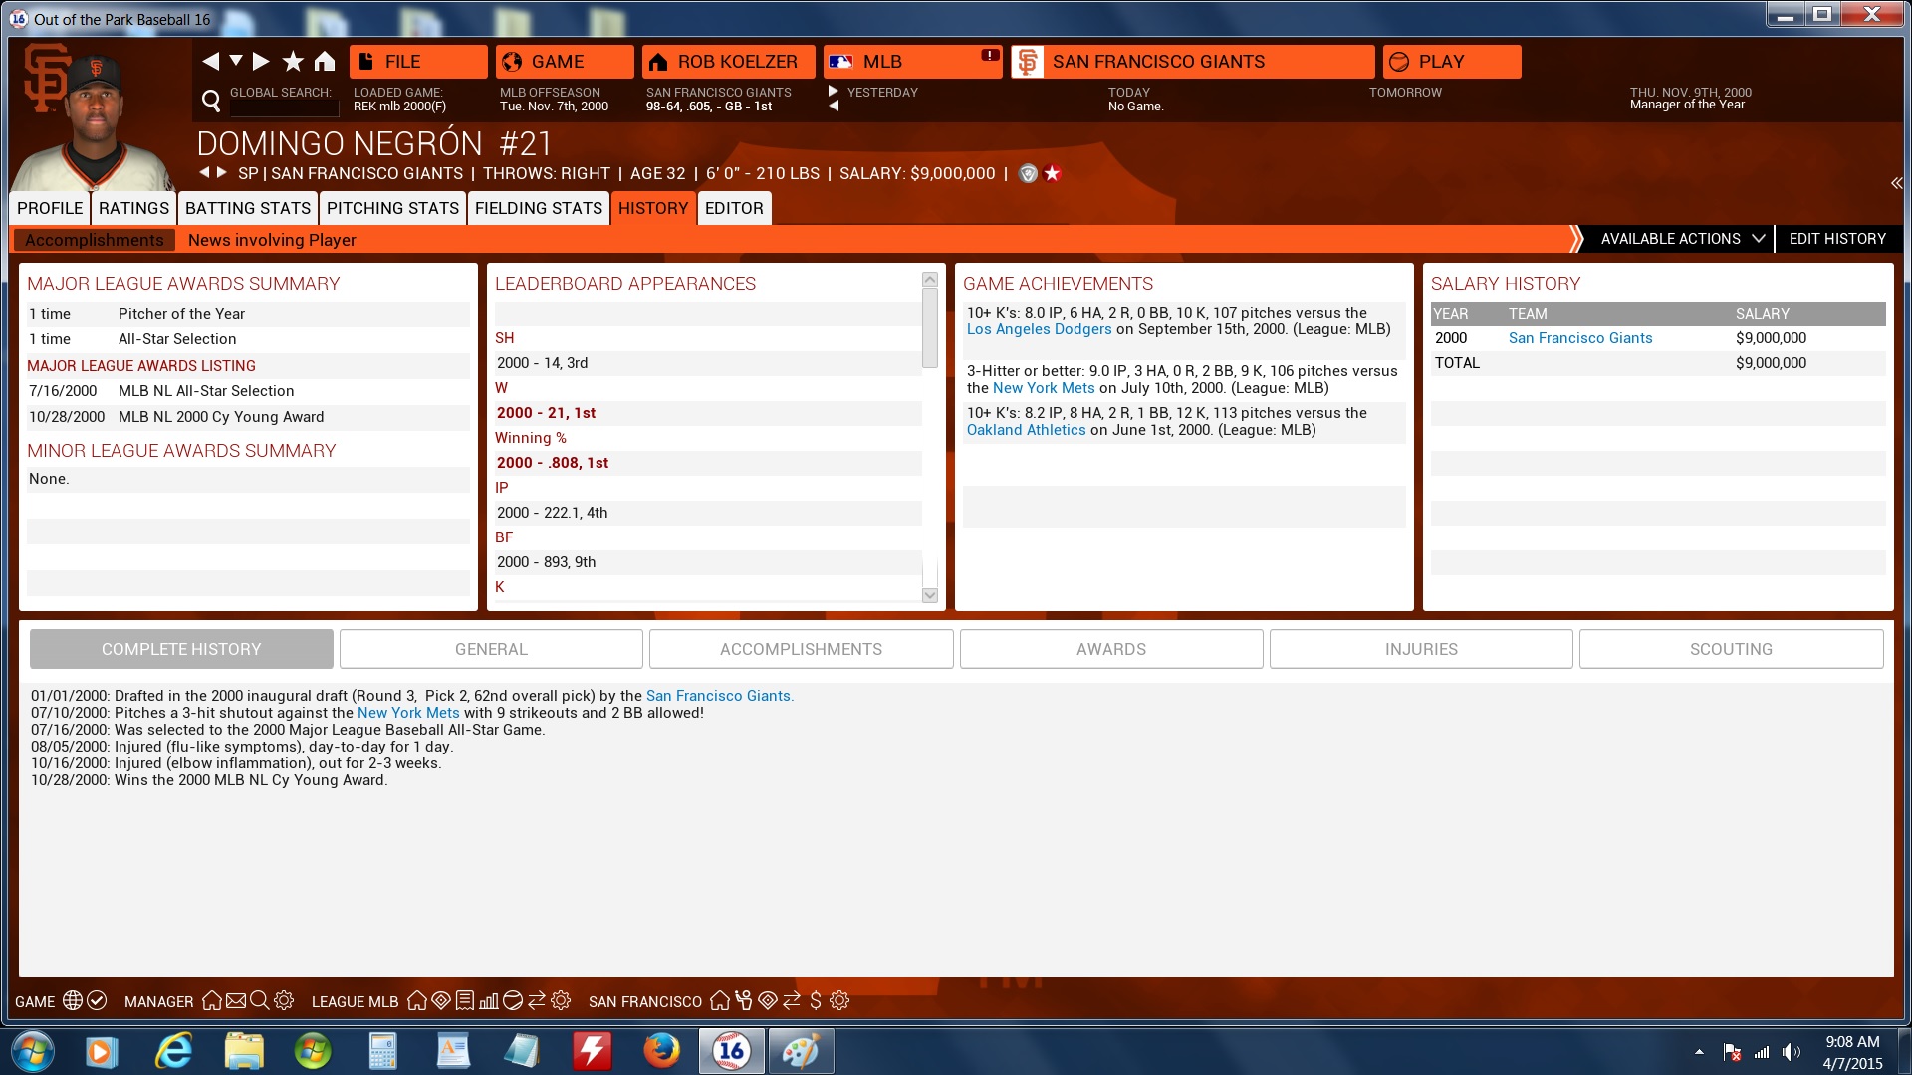Click League MLB statistics bar chart icon
The width and height of the screenshot is (1912, 1075).
tap(488, 1001)
